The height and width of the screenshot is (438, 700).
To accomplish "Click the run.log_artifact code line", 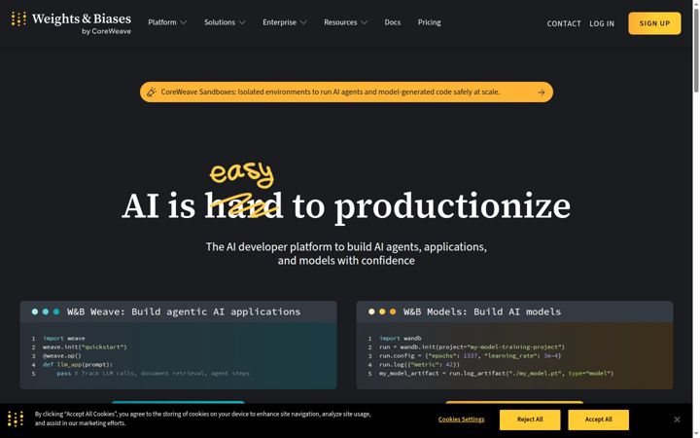I will pyautogui.click(x=497, y=373).
